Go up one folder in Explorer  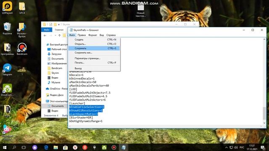pyautogui.click(x=59, y=35)
